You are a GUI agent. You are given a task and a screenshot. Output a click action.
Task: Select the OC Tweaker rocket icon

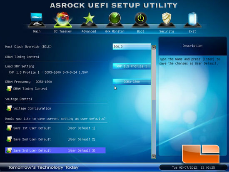pyautogui.click(x=63, y=20)
